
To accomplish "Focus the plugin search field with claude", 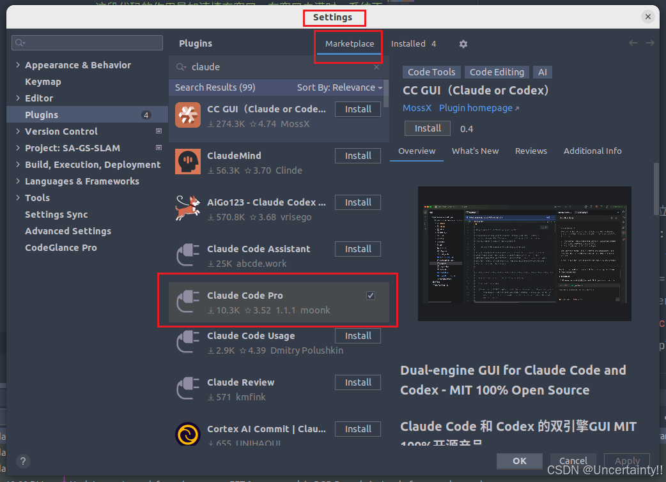I will [x=278, y=67].
